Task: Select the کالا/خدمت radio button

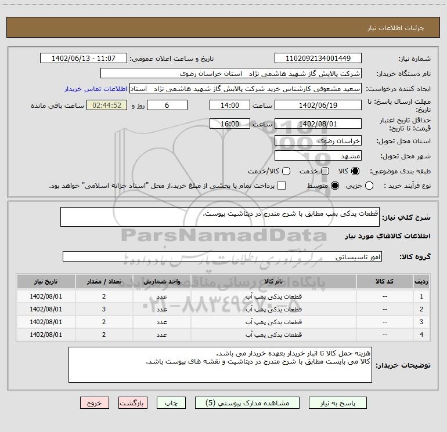Action: (286, 171)
